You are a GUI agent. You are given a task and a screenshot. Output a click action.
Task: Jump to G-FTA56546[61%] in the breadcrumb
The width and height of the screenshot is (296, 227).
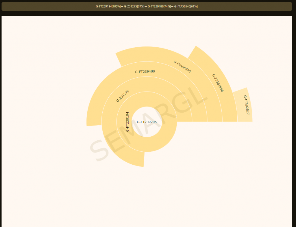click(186, 6)
